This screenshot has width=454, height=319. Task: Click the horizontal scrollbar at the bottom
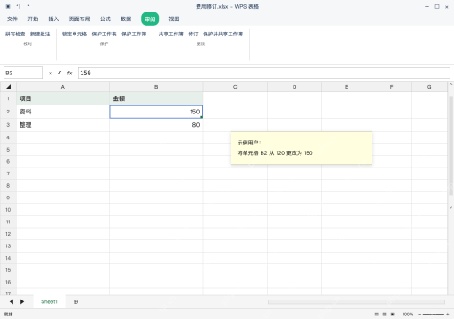[x=356, y=302]
